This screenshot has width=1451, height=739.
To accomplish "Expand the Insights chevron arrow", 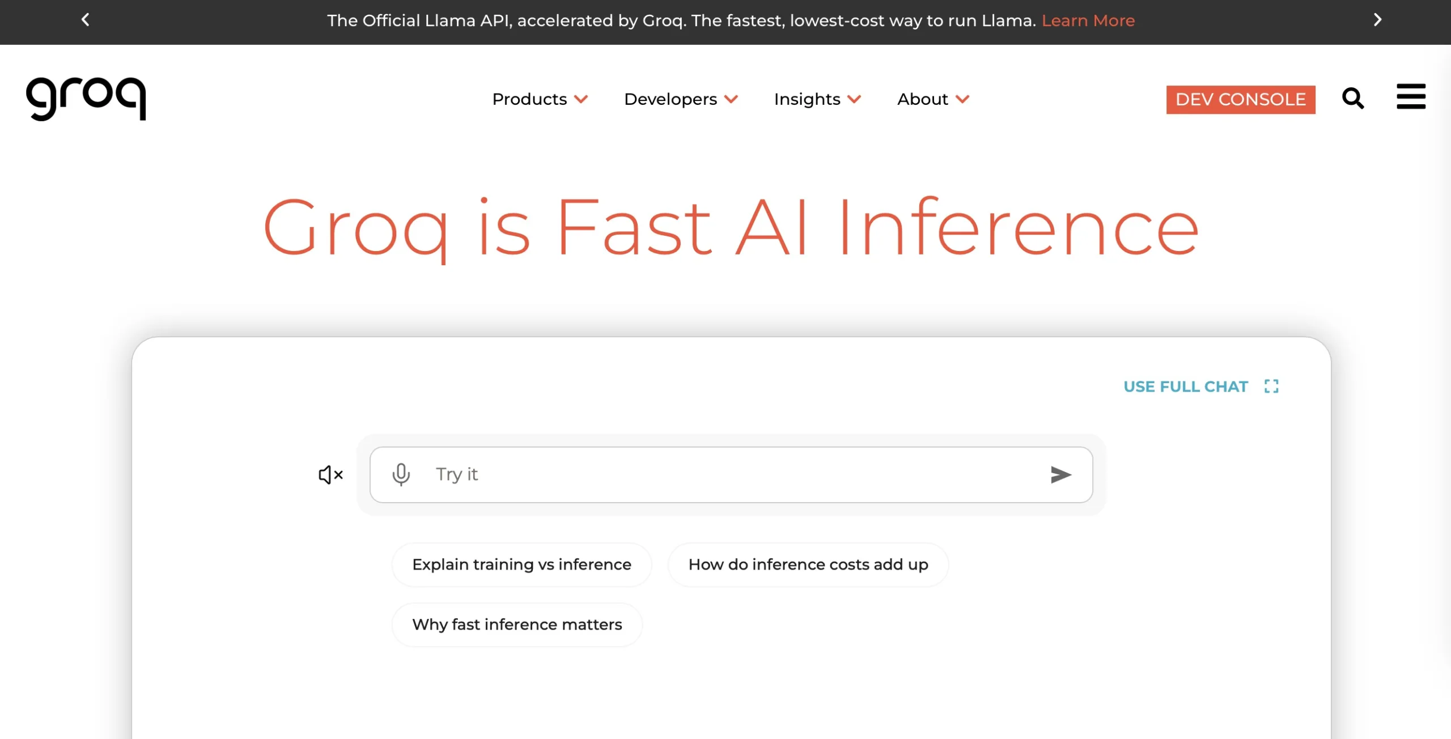I will [854, 100].
